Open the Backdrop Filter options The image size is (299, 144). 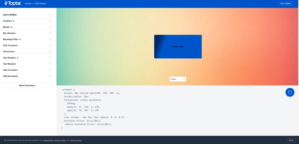[27, 39]
